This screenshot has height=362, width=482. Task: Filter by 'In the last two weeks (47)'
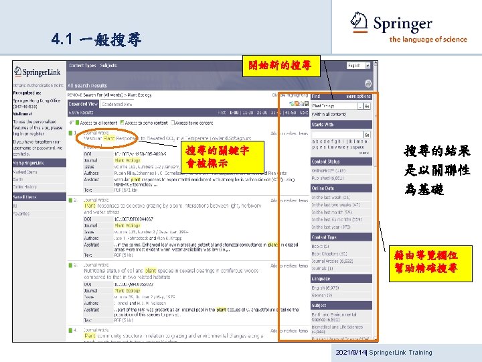point(335,204)
